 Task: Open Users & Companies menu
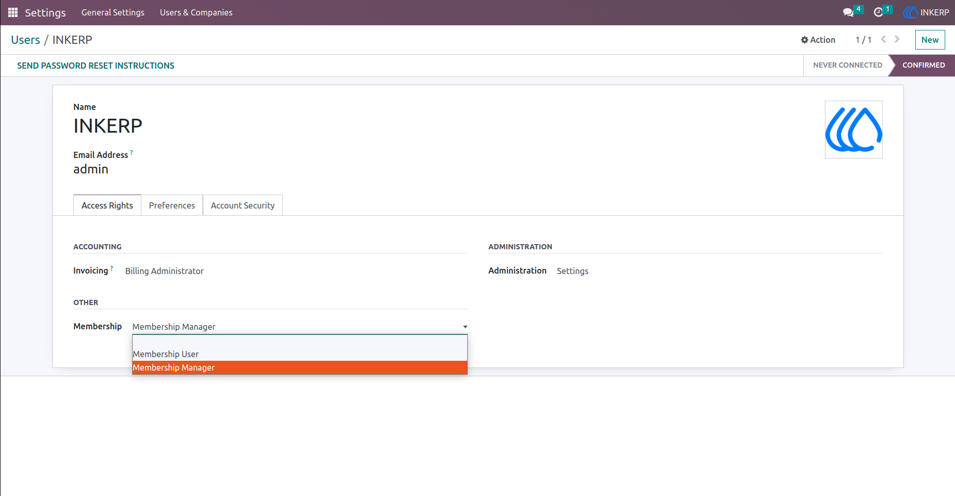[196, 12]
